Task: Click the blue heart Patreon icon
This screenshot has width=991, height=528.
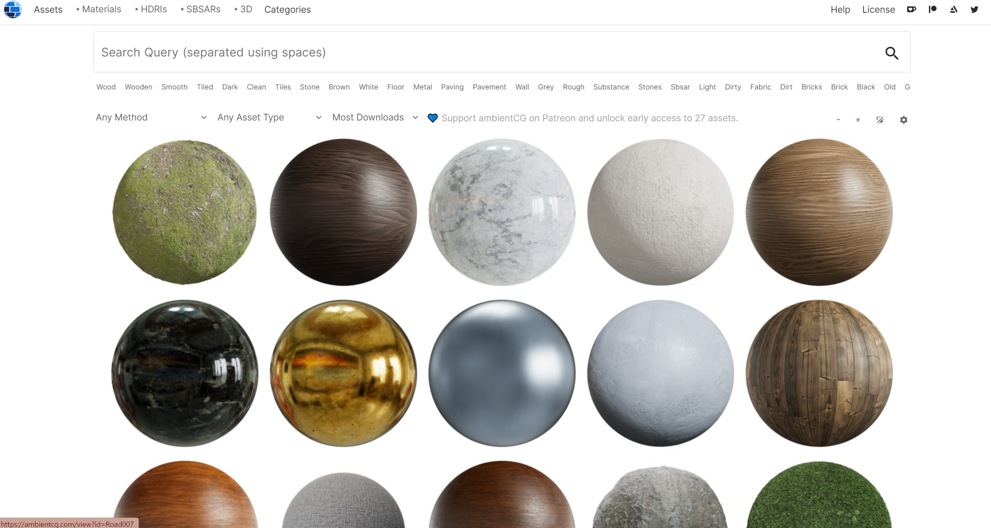Action: click(x=432, y=118)
